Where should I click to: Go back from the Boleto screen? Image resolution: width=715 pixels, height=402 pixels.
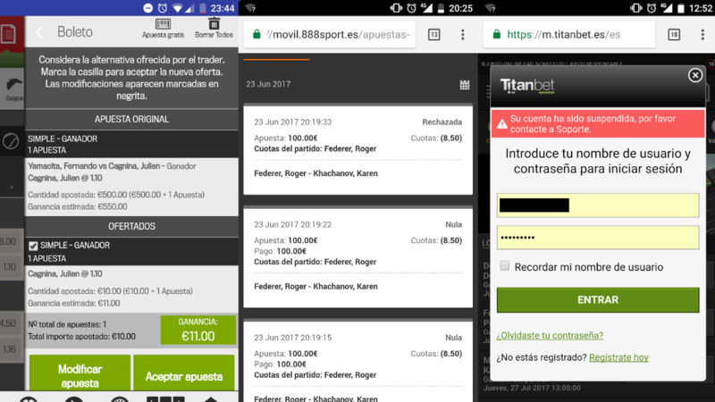pos(39,32)
